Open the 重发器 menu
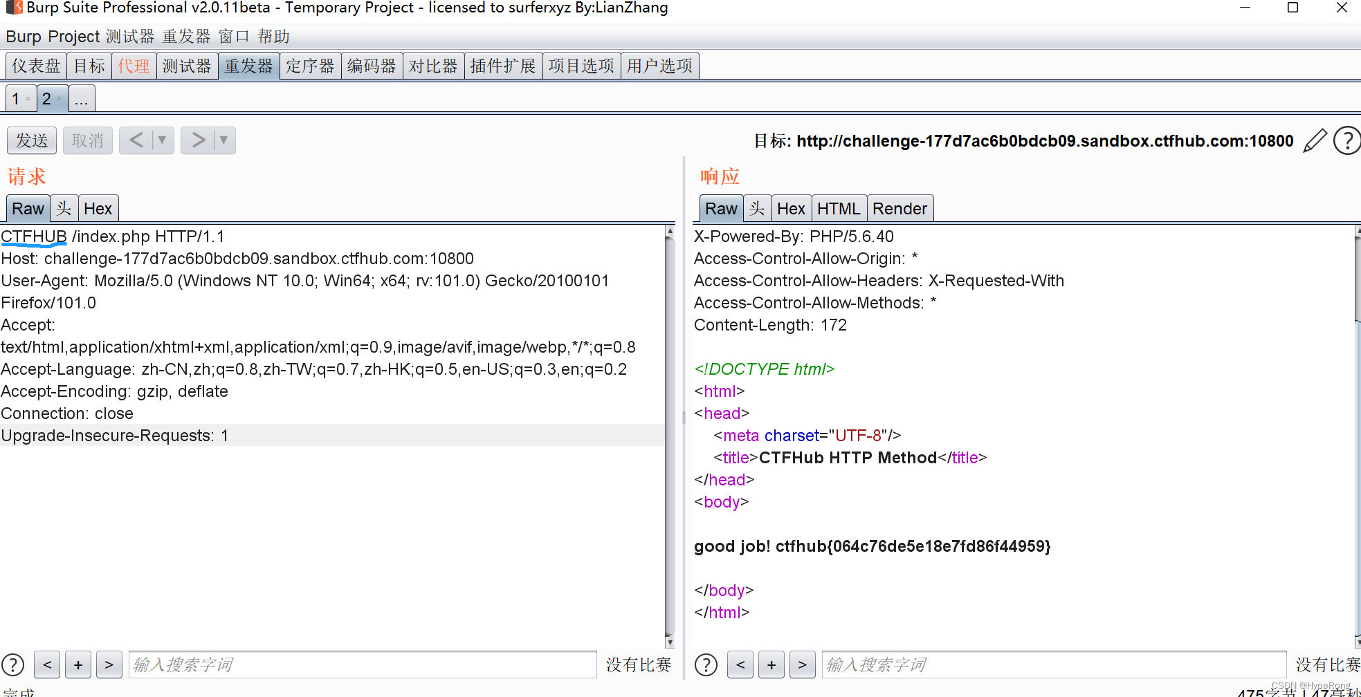 [186, 37]
